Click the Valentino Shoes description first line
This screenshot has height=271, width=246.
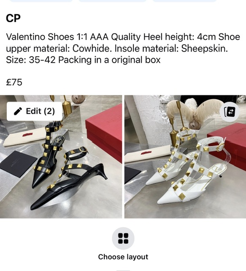[x=123, y=37]
